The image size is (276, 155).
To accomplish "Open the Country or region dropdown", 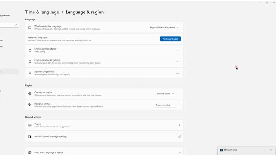I will (x=166, y=94).
